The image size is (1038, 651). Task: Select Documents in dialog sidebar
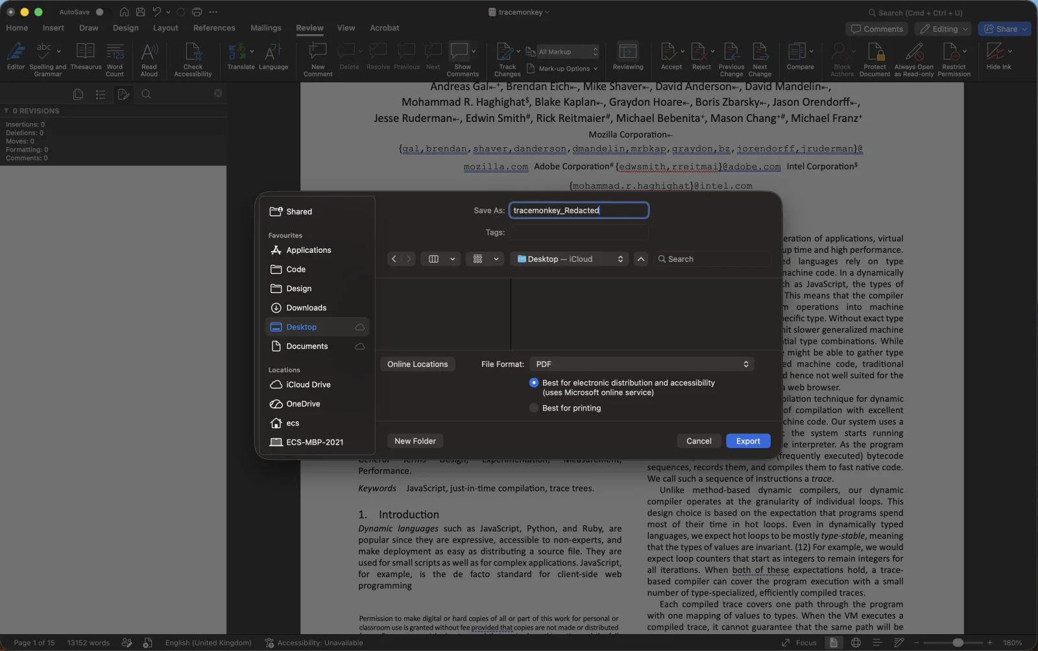(317, 346)
